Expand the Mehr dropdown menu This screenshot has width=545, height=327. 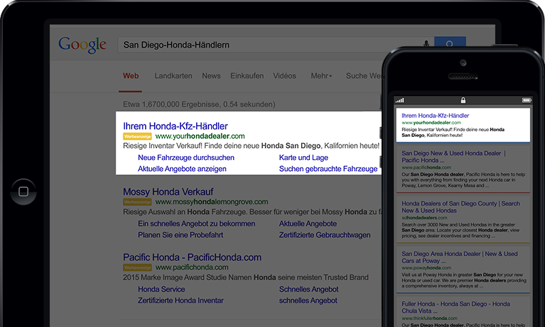coord(321,76)
